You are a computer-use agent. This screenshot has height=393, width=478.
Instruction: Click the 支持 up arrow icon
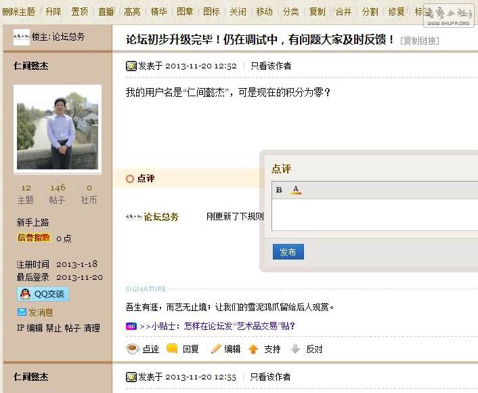(x=253, y=349)
